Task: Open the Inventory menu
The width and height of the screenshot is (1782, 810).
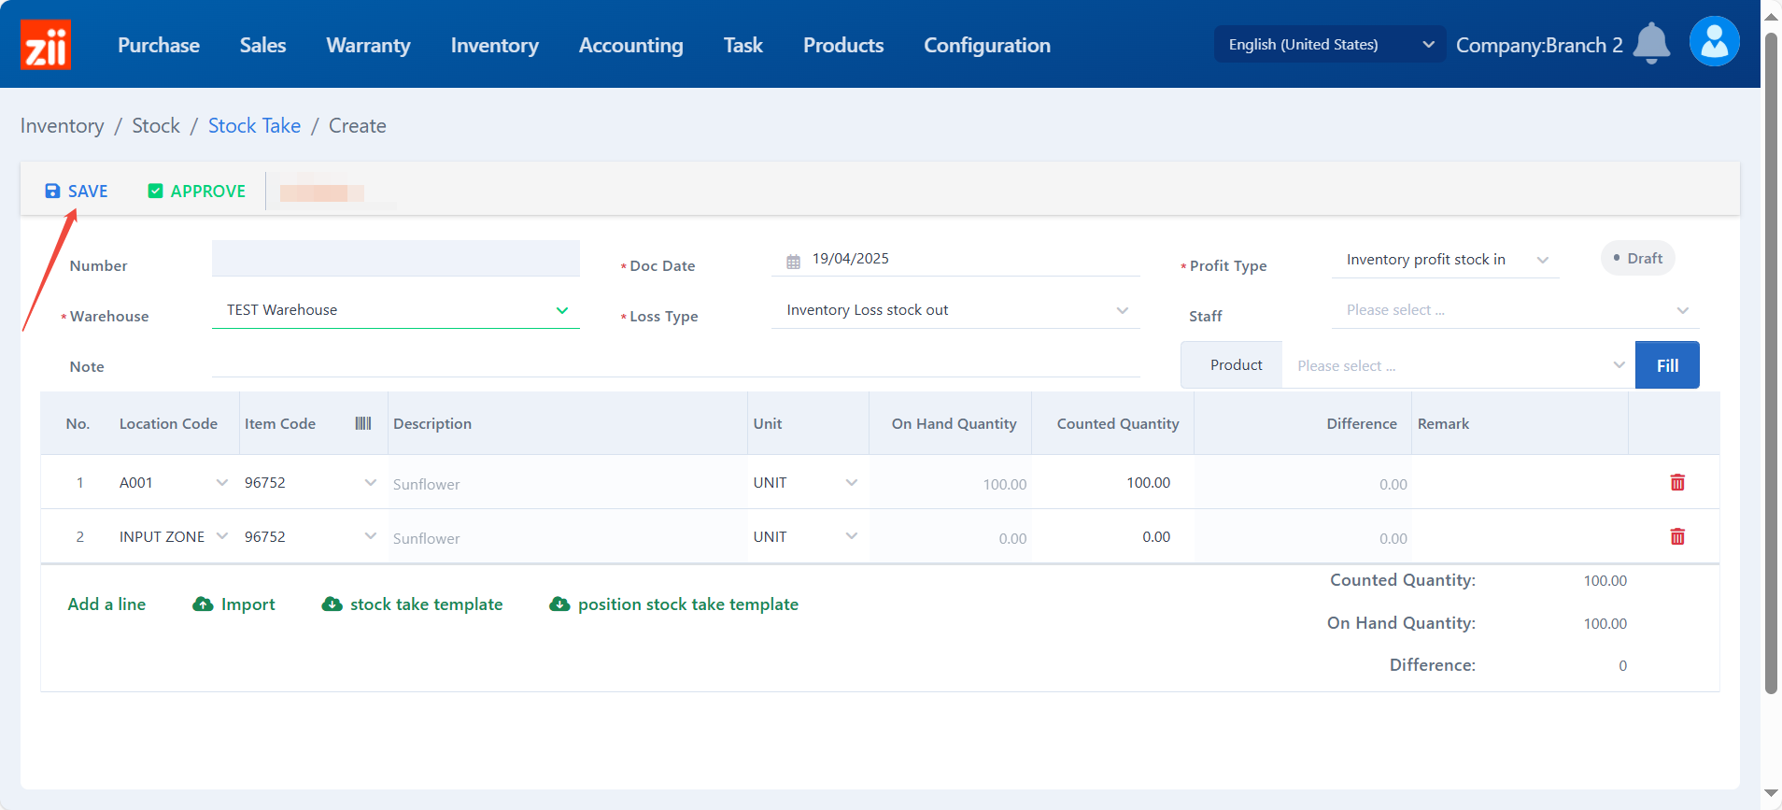Action: pos(494,45)
